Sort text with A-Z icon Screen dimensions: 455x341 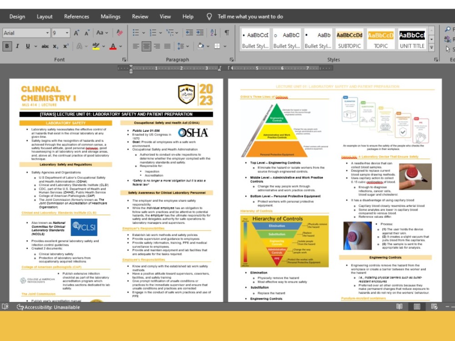click(213, 32)
